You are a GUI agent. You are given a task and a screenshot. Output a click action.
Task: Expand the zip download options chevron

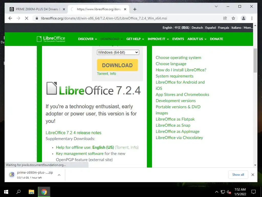pyautogui.click(x=59, y=175)
